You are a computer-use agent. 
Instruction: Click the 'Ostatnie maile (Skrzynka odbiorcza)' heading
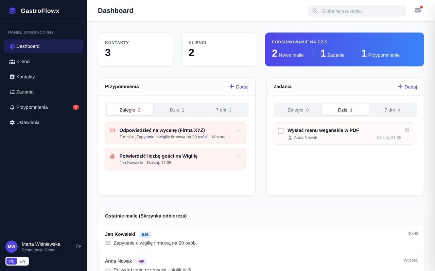point(146,216)
